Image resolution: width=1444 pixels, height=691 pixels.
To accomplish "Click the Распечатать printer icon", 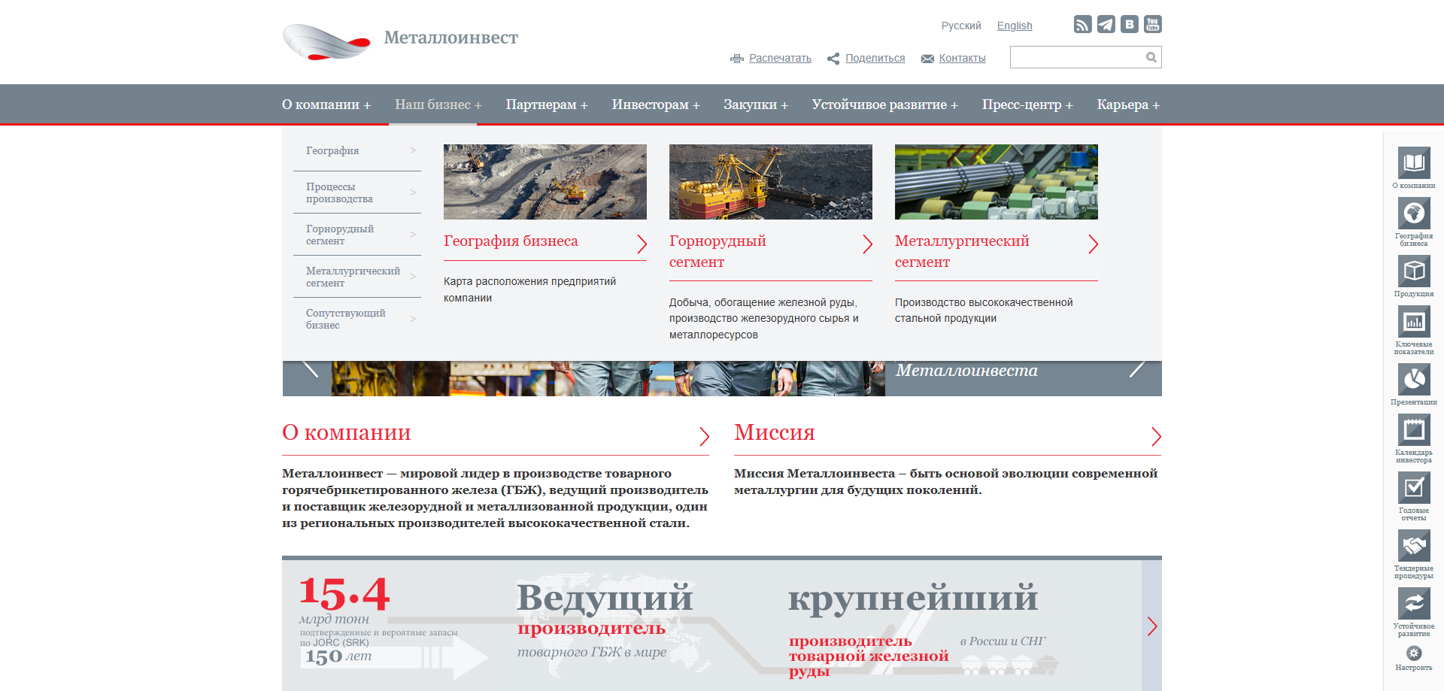I will [737, 58].
